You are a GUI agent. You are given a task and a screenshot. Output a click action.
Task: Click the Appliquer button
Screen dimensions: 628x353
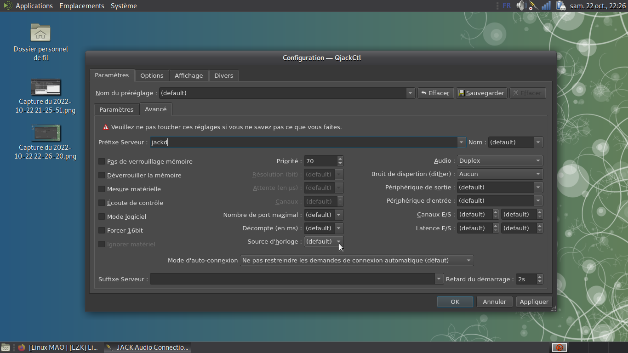pos(534,302)
